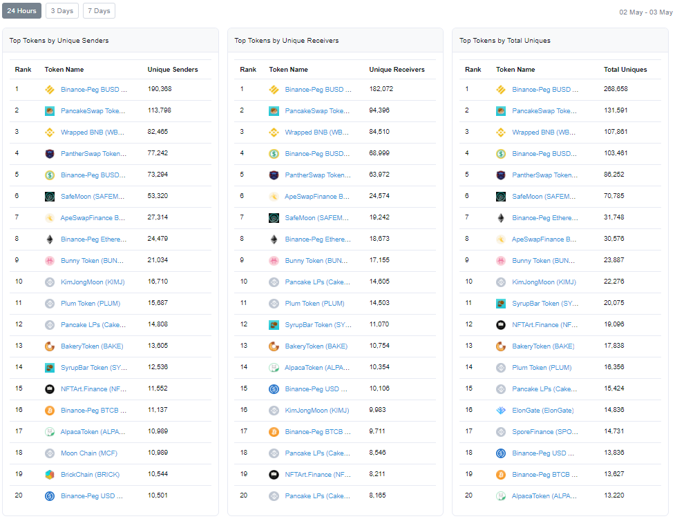Click the 13,220 total uniques value
Screen dimensions: 675x521
pyautogui.click(x=614, y=495)
